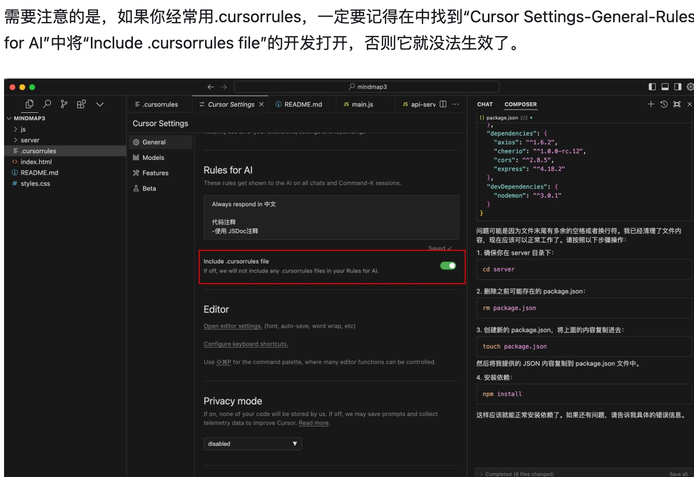The image size is (694, 477).
Task: Open composer history clock icon
Action: point(664,104)
